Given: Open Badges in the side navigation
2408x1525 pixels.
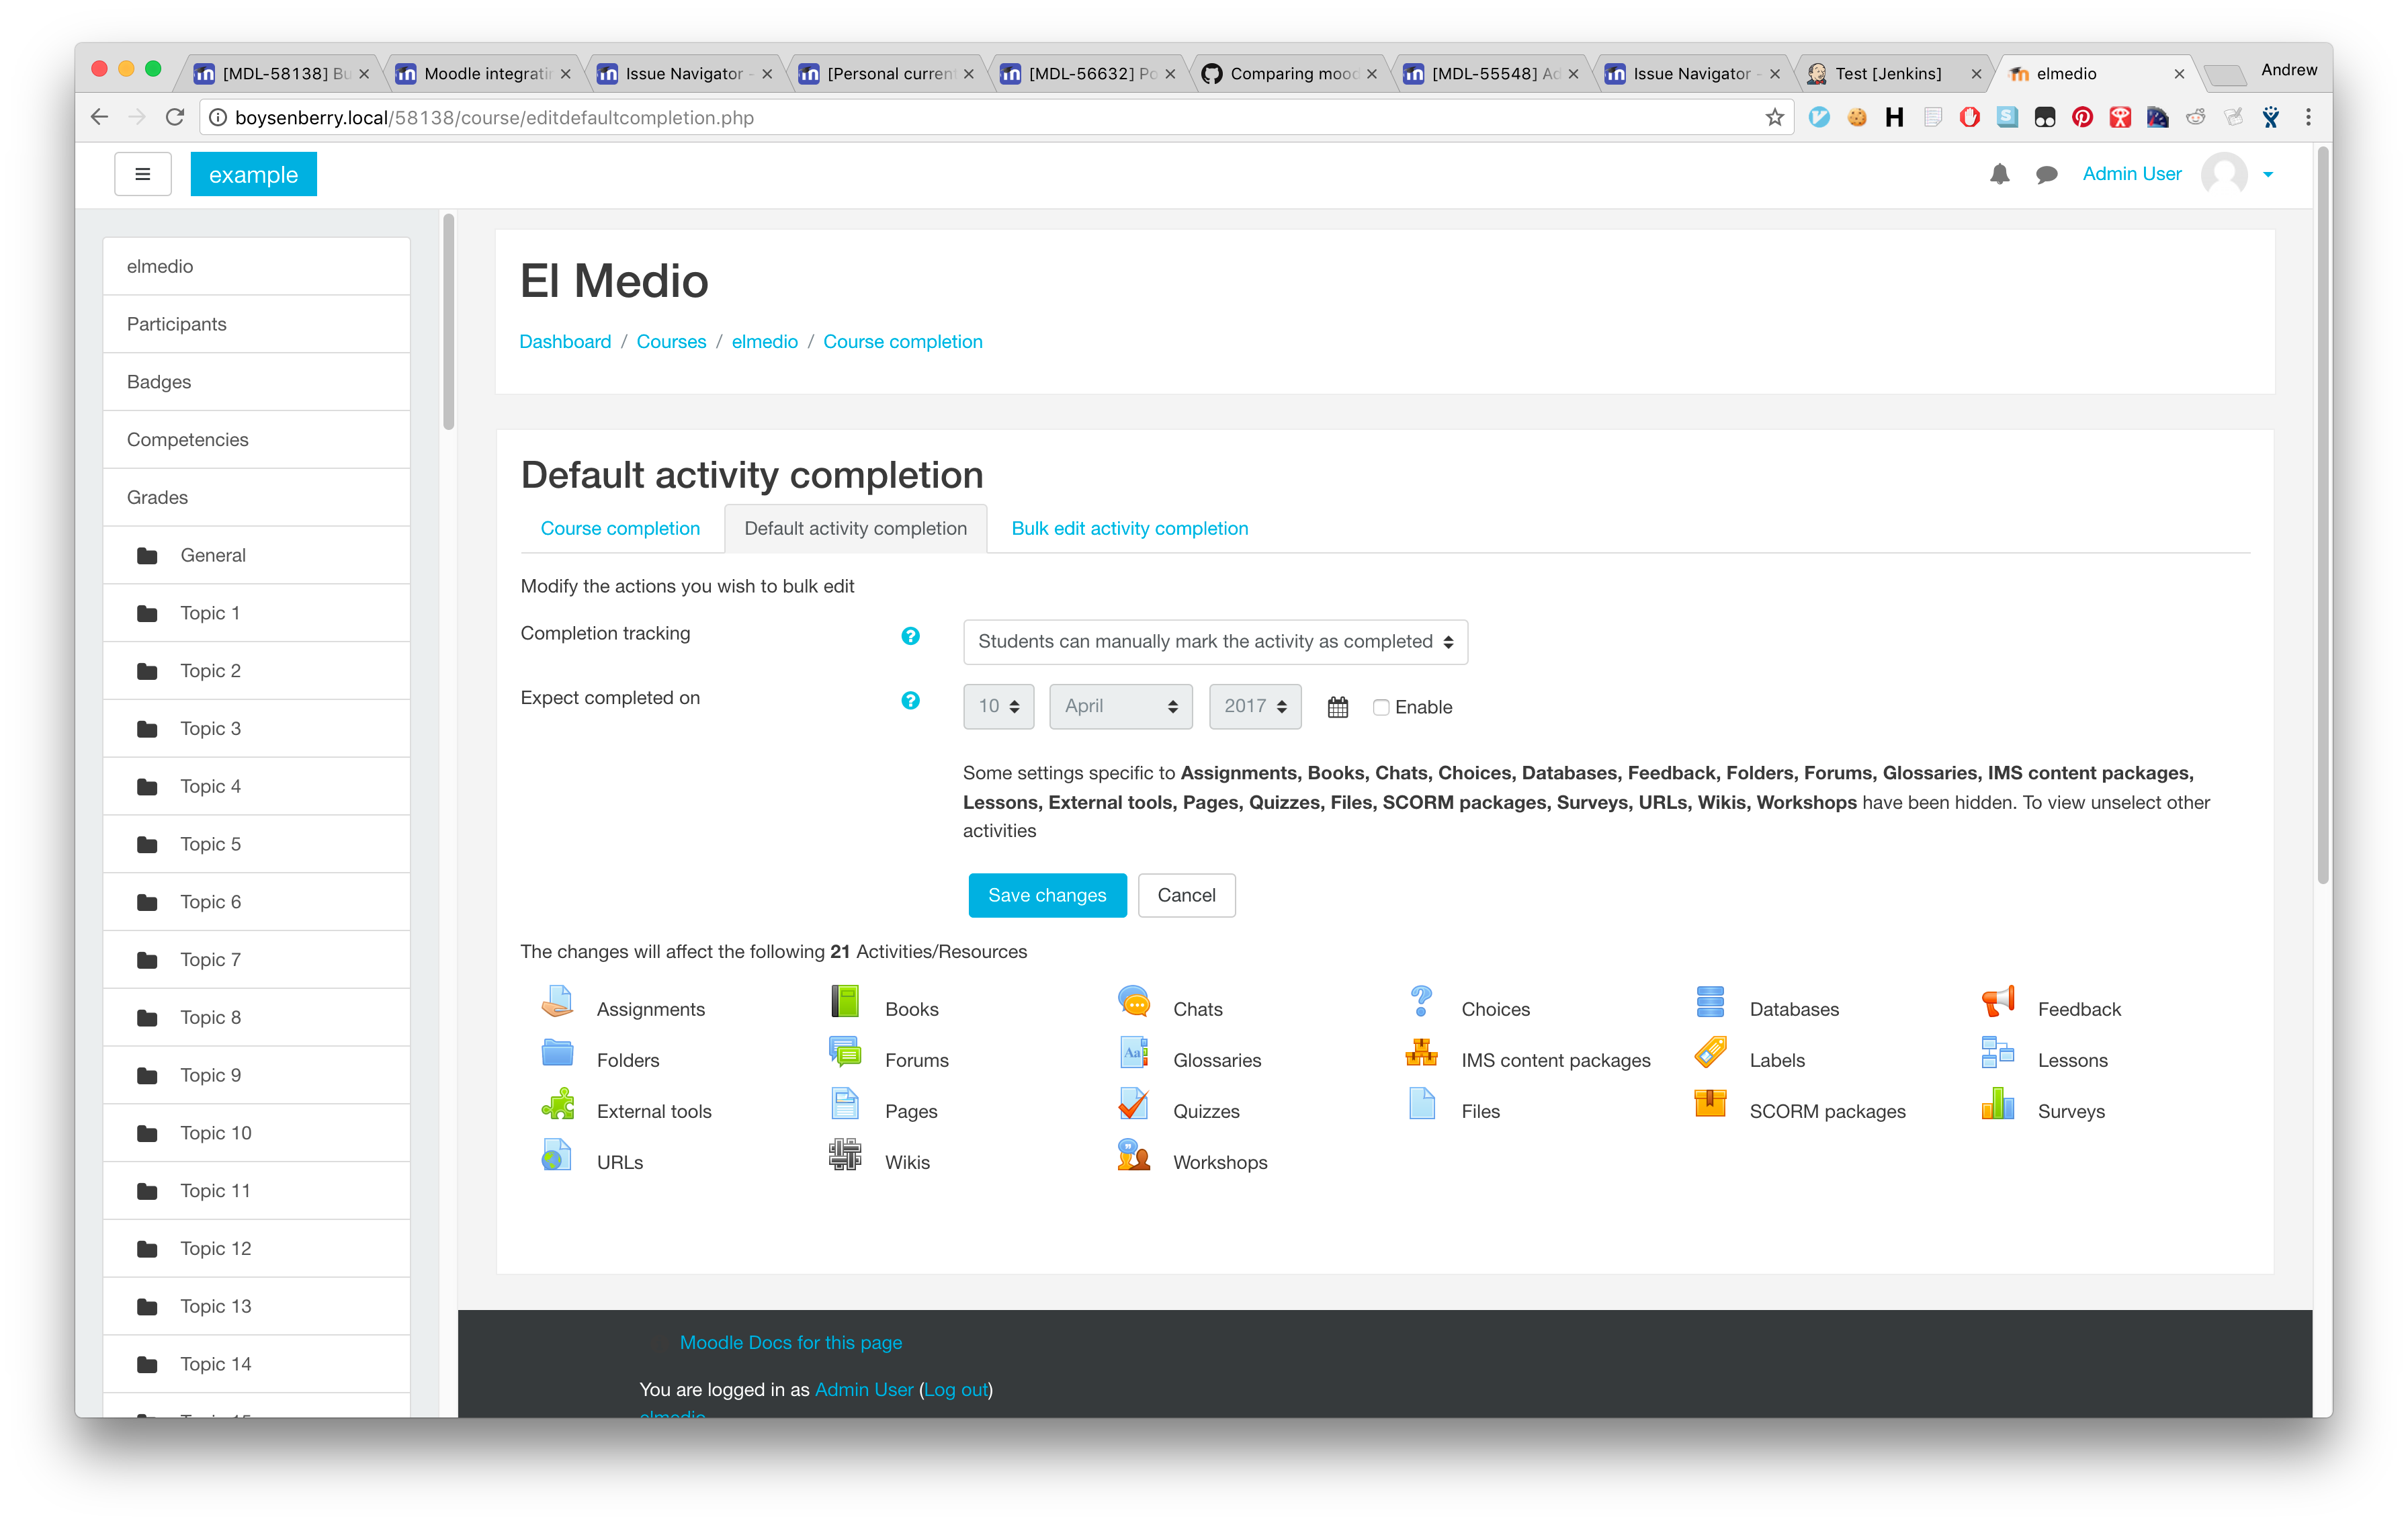Looking at the screenshot, I should coord(257,382).
